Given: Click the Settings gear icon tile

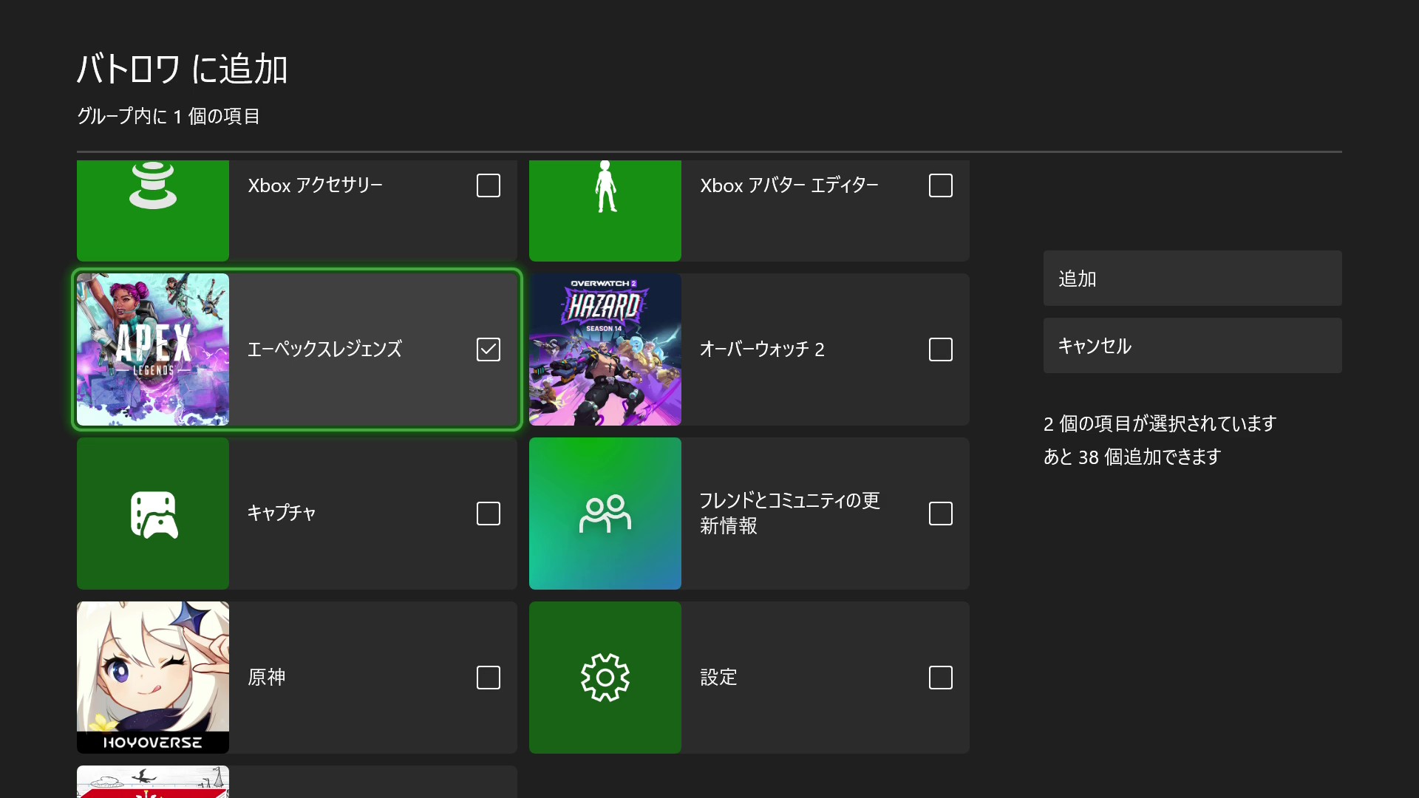Looking at the screenshot, I should pos(605,678).
